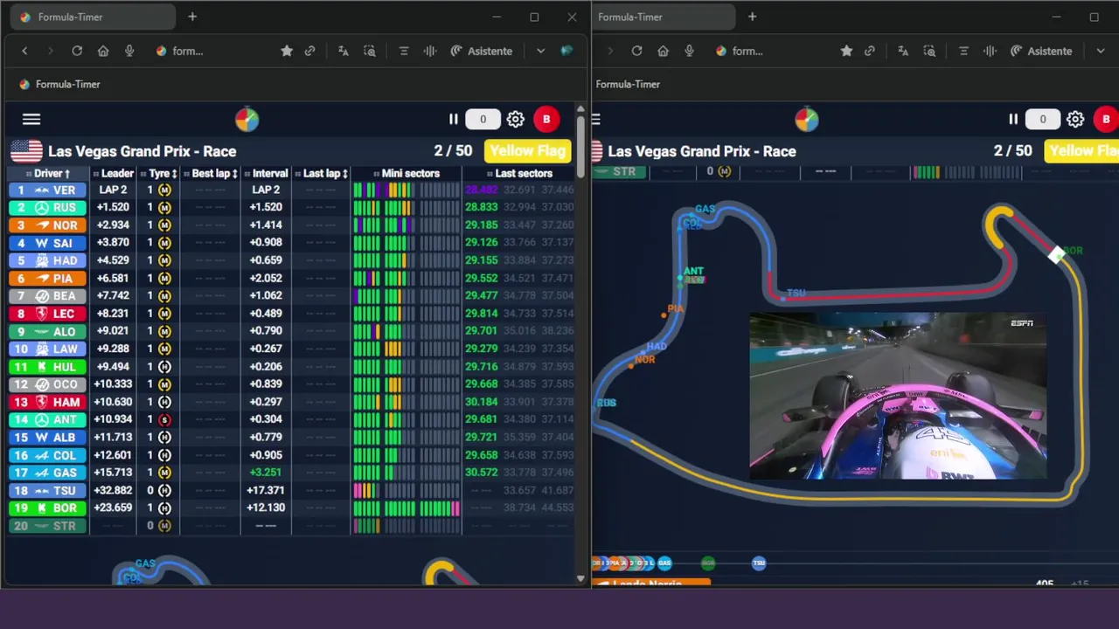Open new tab in left browser window
Screen dimensions: 1119x629
[x=192, y=17]
